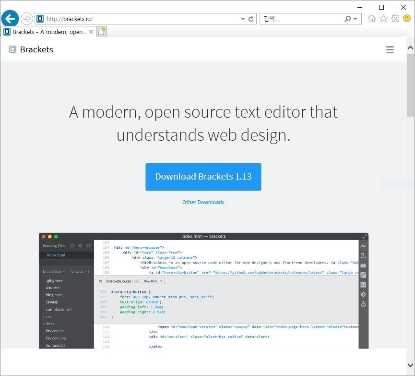Click the Live Preview lightning icon in the screenshot
This screenshot has height=376, width=415.
(363, 246)
